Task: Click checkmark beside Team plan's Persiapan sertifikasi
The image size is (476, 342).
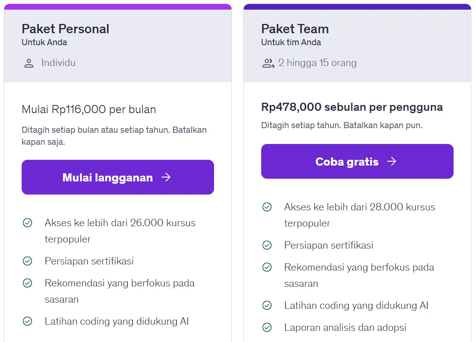Action: click(x=267, y=245)
